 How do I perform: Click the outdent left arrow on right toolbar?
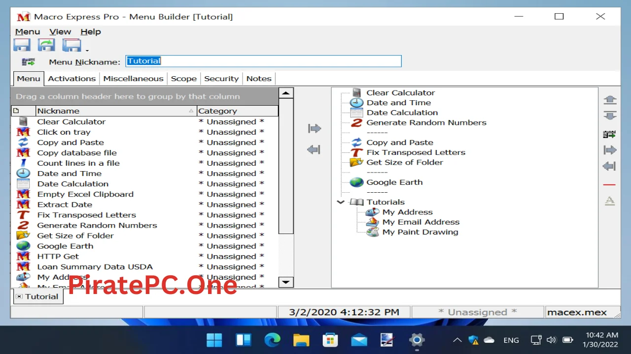(610, 167)
